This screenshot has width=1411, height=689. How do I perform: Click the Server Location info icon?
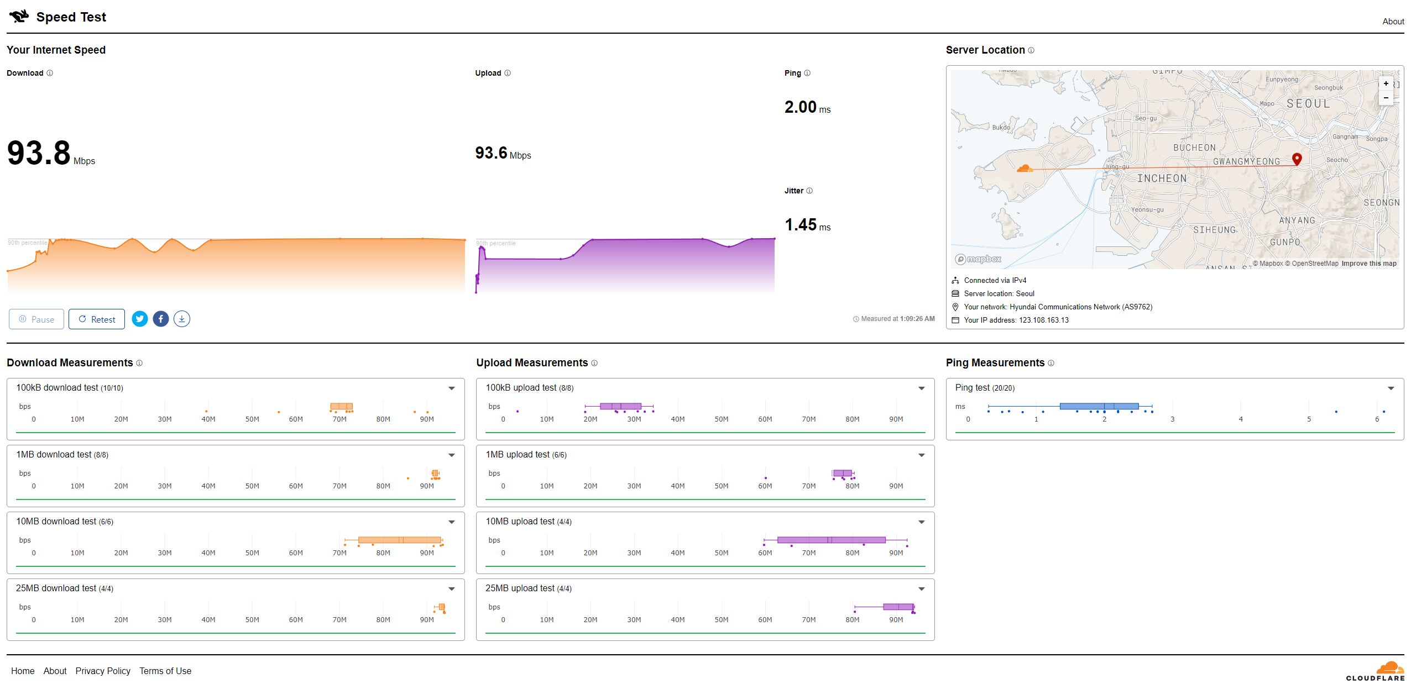coord(1031,50)
